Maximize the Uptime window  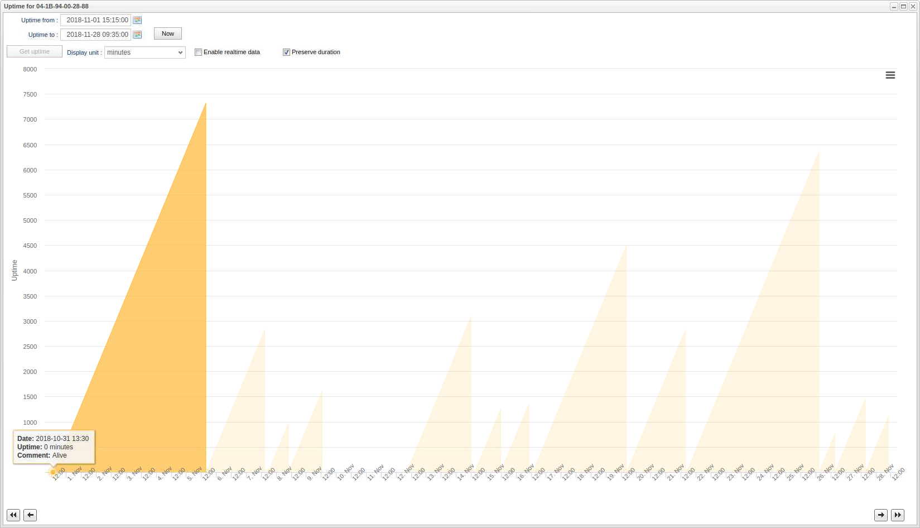pos(903,6)
